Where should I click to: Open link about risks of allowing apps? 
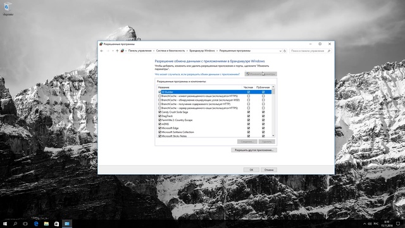coord(197,75)
